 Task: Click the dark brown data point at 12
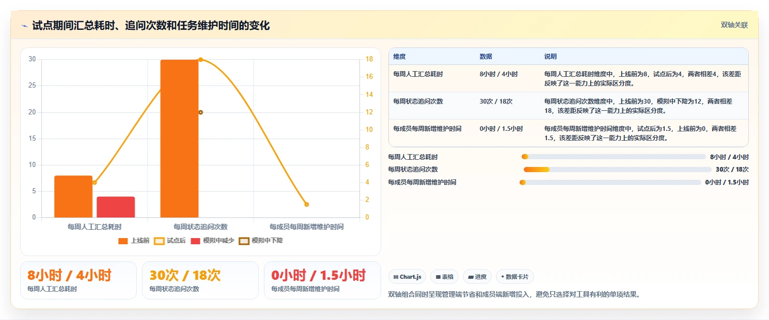click(200, 112)
